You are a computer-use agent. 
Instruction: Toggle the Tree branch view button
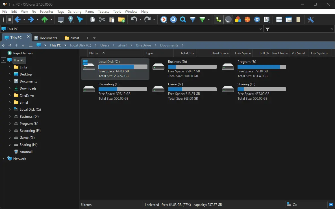click(x=219, y=20)
